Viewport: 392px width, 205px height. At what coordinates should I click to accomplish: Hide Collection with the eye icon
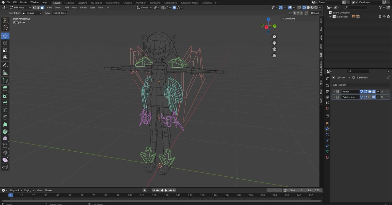[x=384, y=17]
